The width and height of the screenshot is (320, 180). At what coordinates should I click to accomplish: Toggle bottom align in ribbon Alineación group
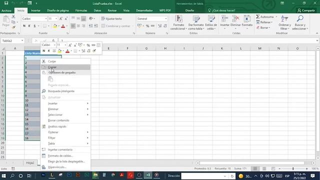point(83,18)
